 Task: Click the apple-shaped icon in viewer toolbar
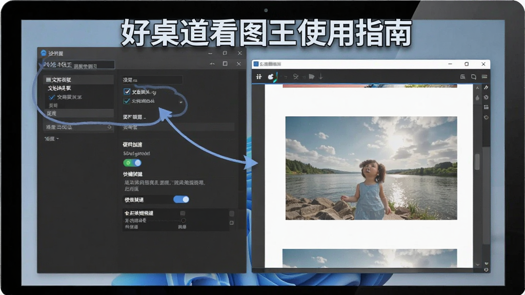(x=271, y=77)
